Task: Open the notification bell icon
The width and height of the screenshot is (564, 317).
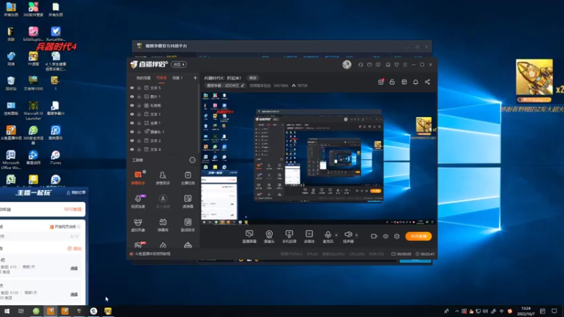Action: [x=415, y=82]
